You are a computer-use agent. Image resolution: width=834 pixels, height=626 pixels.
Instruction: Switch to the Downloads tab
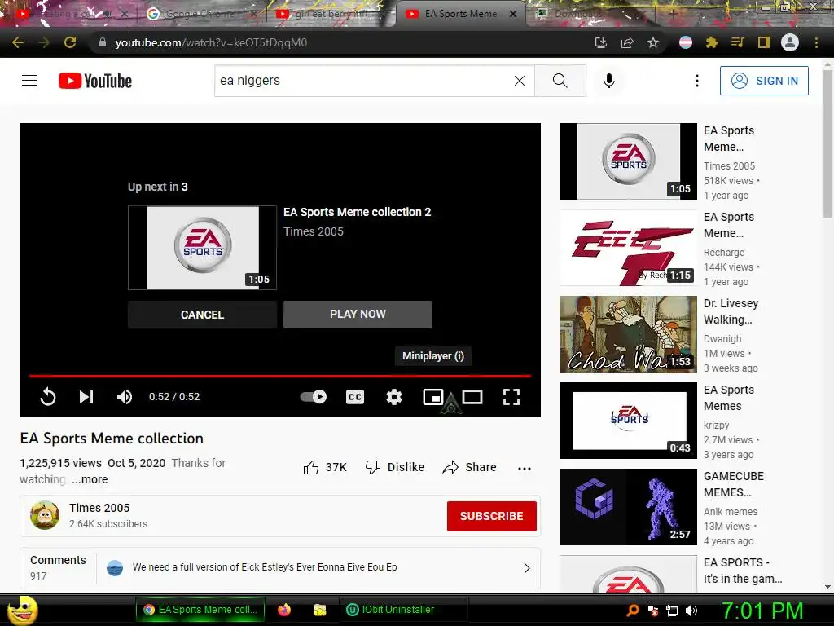pyautogui.click(x=578, y=14)
